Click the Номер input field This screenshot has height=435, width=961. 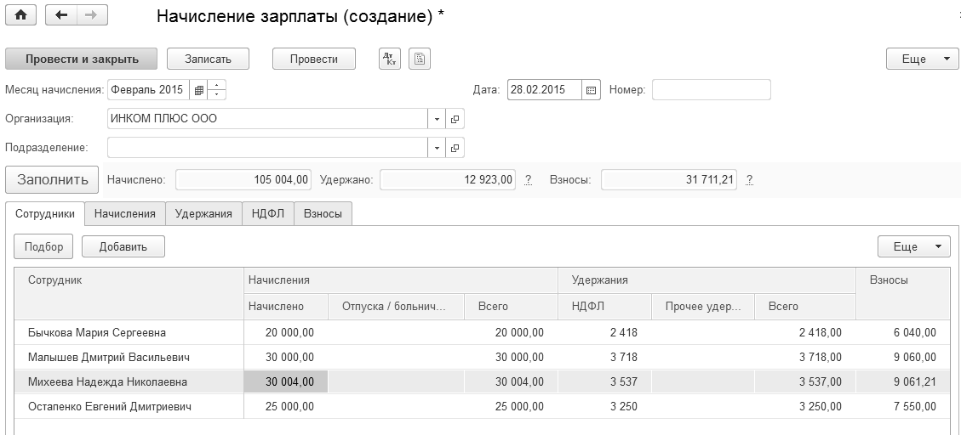click(x=711, y=90)
